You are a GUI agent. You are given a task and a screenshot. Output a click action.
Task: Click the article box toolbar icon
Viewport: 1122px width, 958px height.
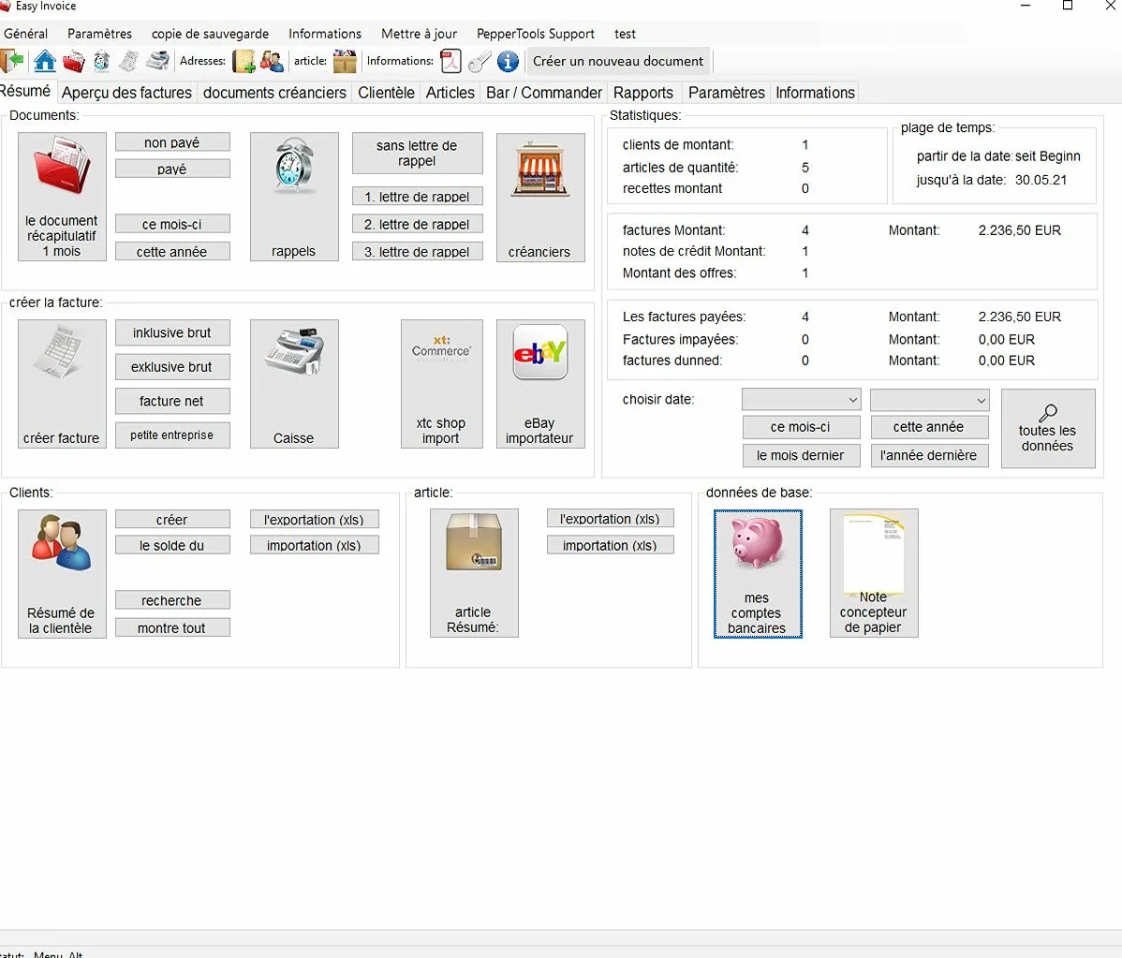point(345,62)
